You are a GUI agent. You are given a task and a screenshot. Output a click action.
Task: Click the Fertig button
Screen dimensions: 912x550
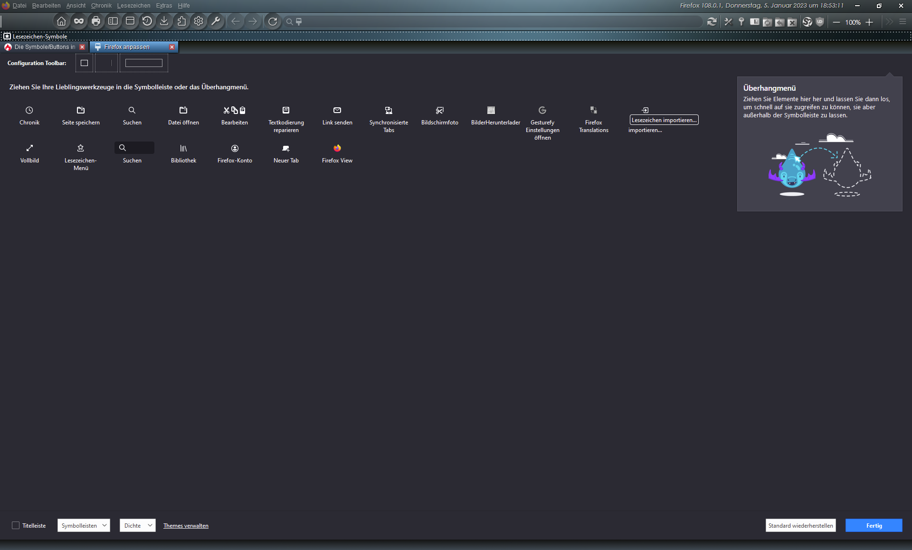[x=874, y=525]
